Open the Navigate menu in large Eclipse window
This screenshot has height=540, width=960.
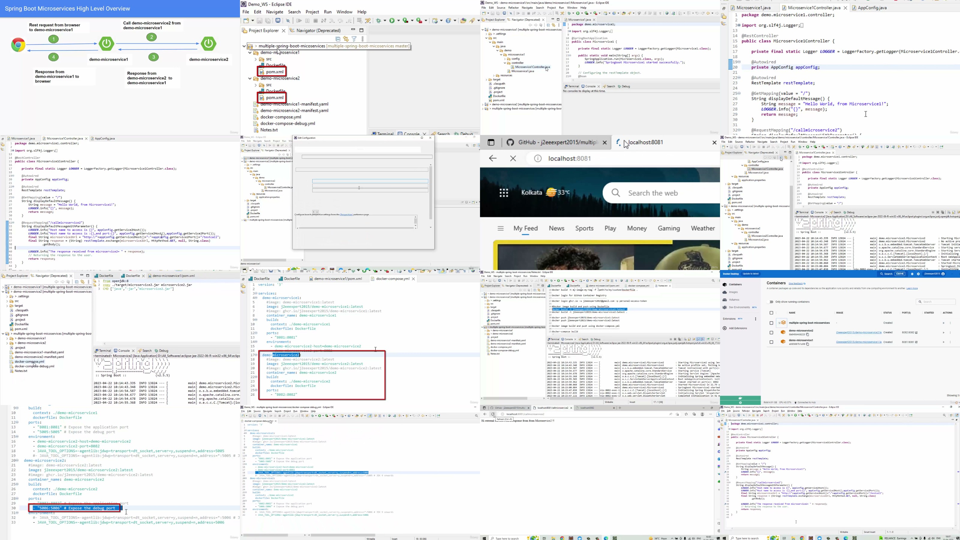275,12
